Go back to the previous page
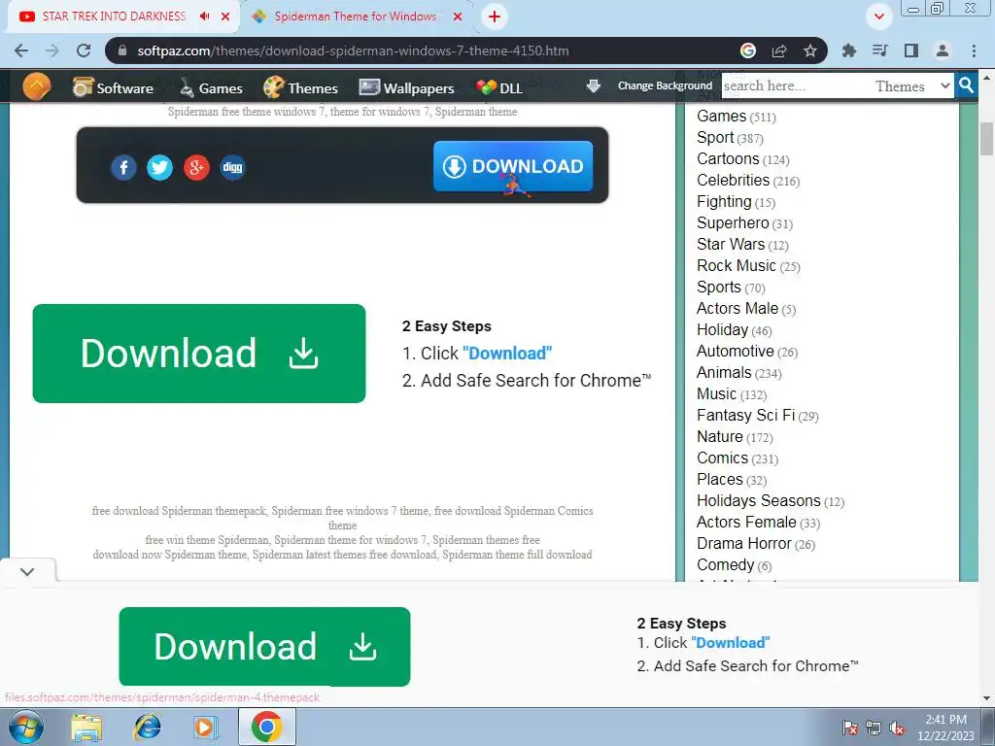This screenshot has height=746, width=995. pyautogui.click(x=21, y=51)
